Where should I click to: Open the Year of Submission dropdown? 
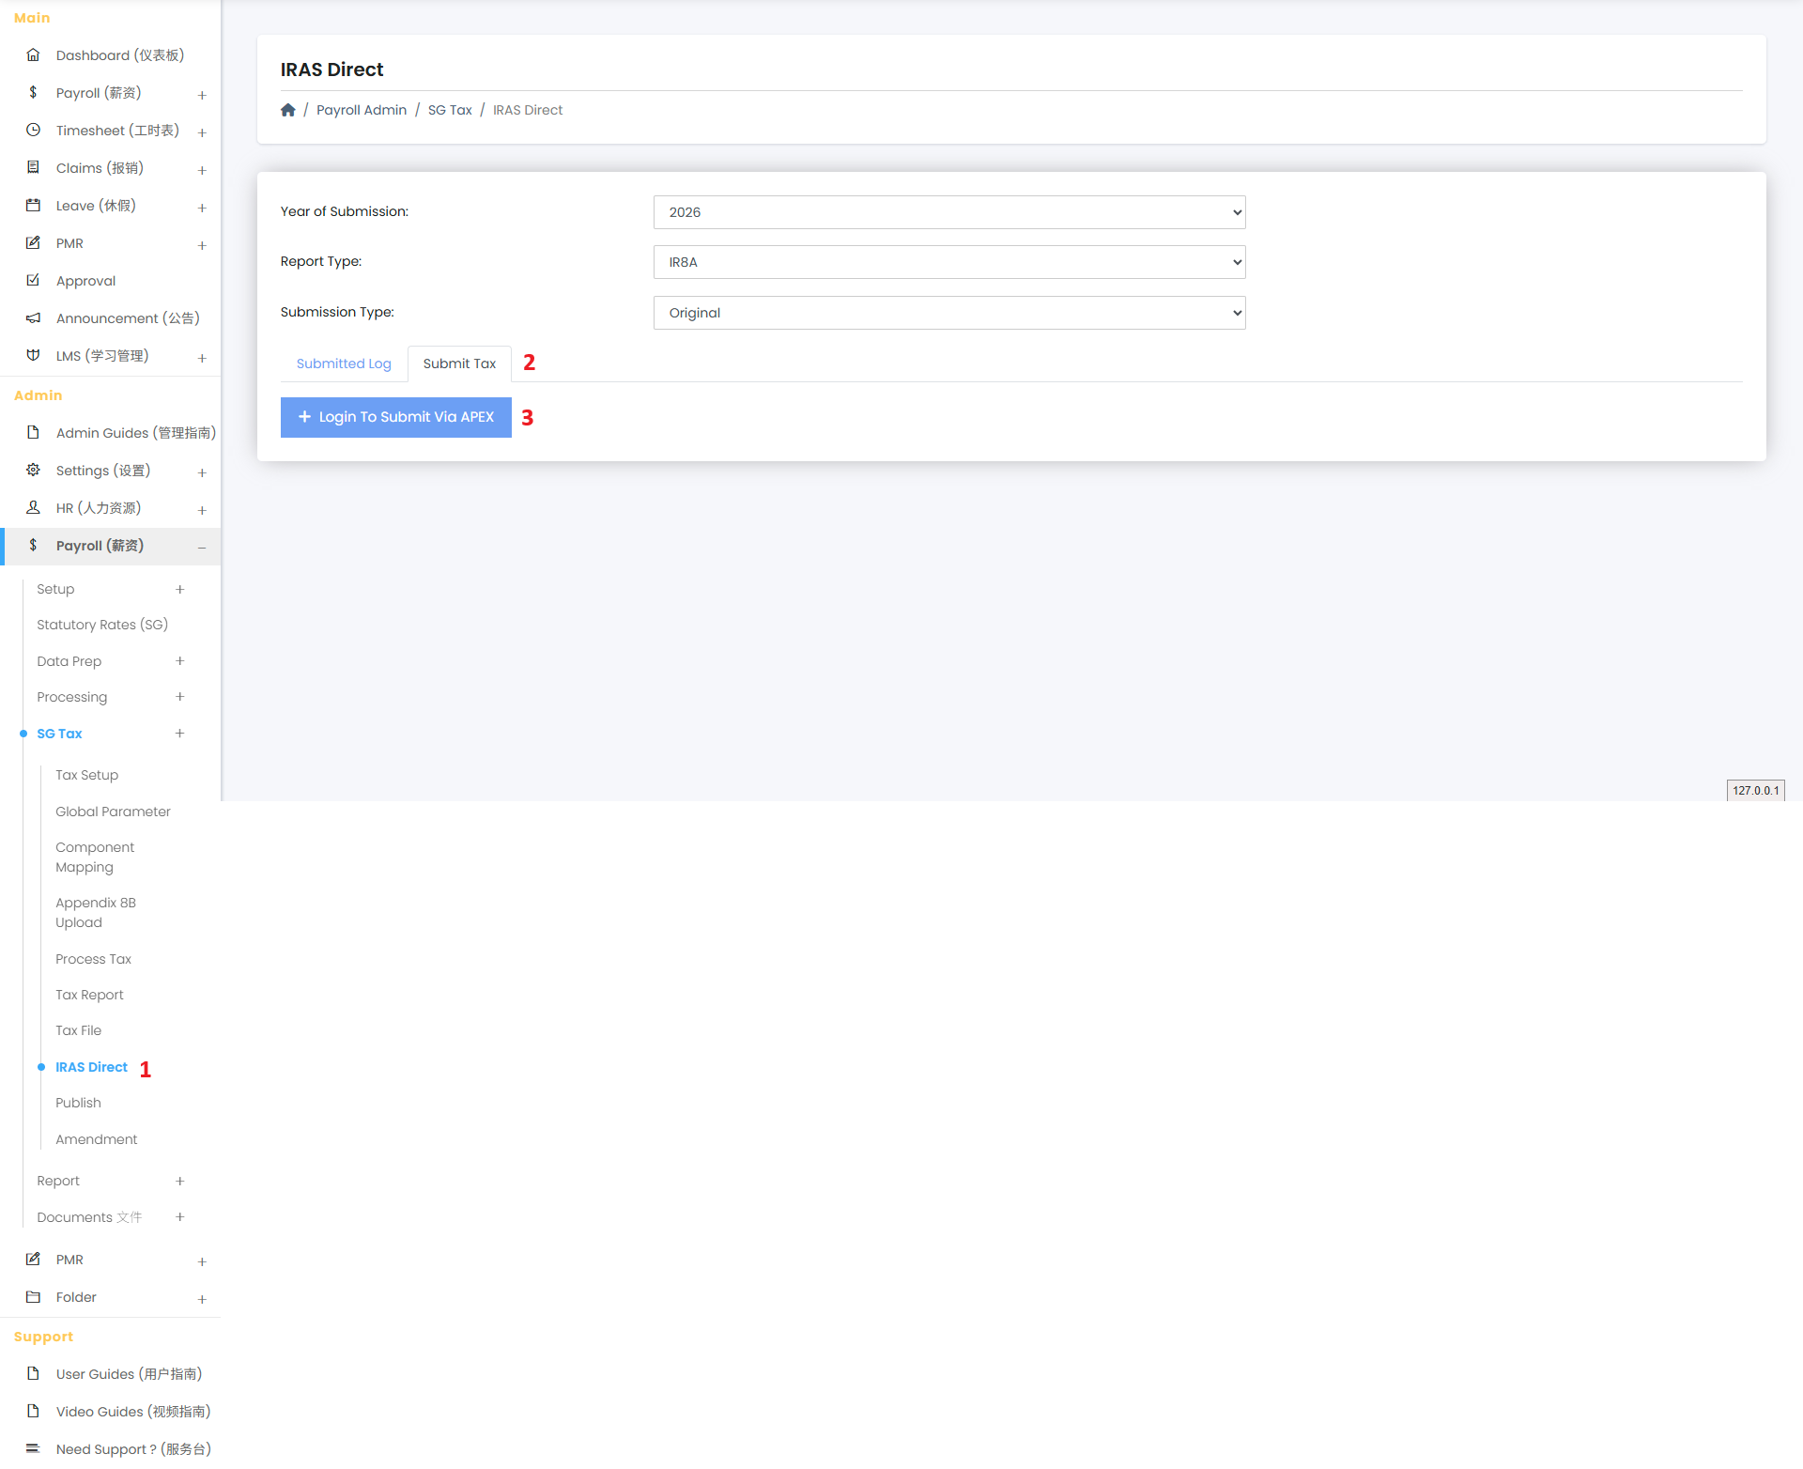pos(948,212)
